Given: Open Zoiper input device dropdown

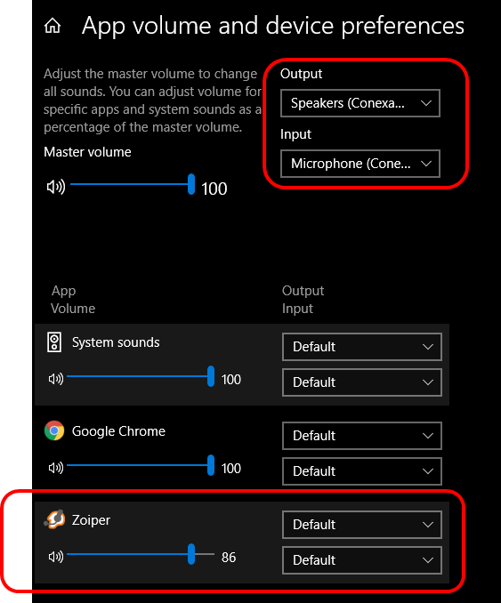Looking at the screenshot, I should point(361,560).
